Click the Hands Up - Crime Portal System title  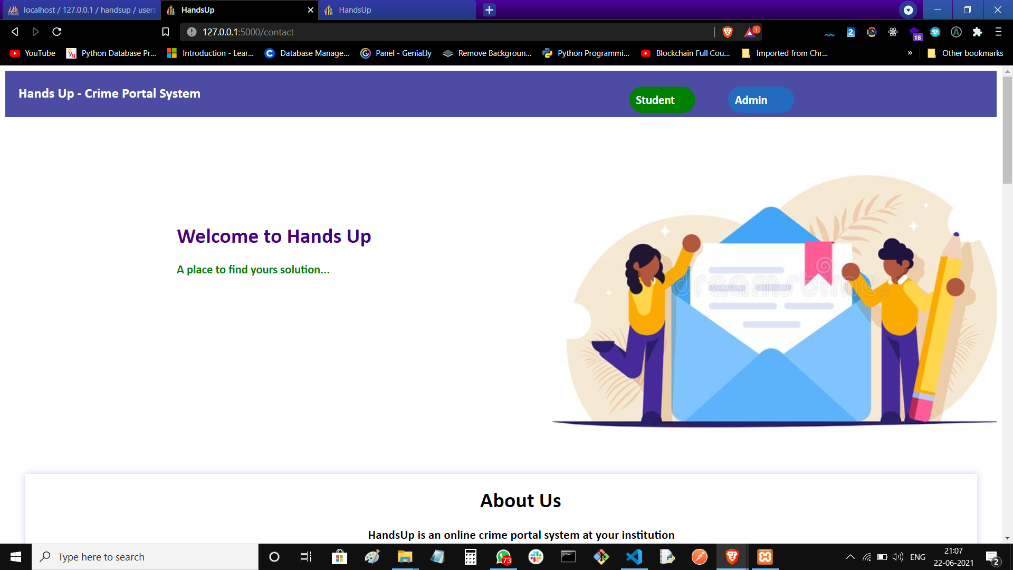(109, 93)
